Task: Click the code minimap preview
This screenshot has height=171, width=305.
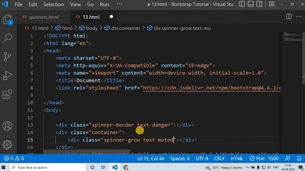Action: coord(292,37)
